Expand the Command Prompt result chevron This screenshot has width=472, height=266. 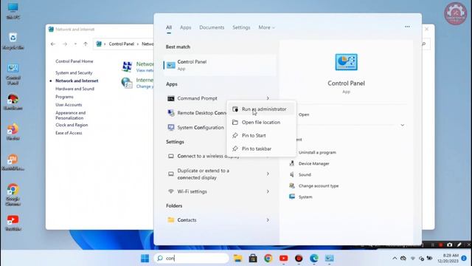pos(268,98)
